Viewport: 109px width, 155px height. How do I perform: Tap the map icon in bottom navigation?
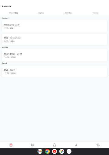tap(33, 145)
